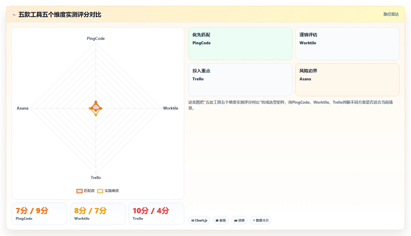Click the PingCode axis label atop the radar
This screenshot has height=236, width=411.
[96, 38]
